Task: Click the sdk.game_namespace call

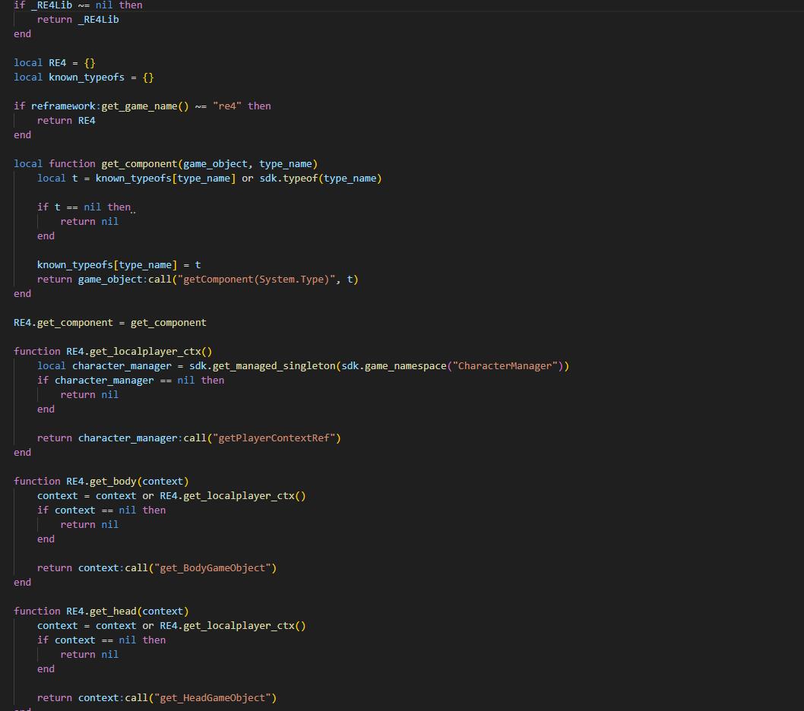Action: point(394,366)
